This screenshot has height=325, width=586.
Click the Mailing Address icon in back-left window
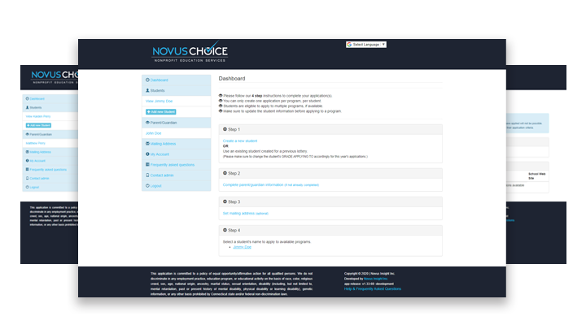tap(27, 152)
